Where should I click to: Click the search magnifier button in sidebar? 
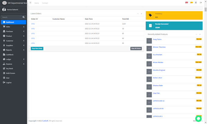click(x=23, y=17)
